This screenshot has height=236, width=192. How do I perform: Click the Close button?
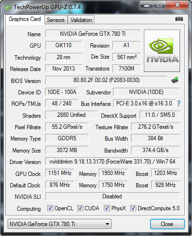point(167,224)
